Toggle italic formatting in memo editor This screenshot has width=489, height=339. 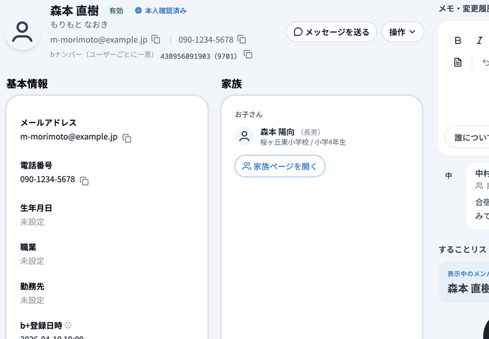479,41
